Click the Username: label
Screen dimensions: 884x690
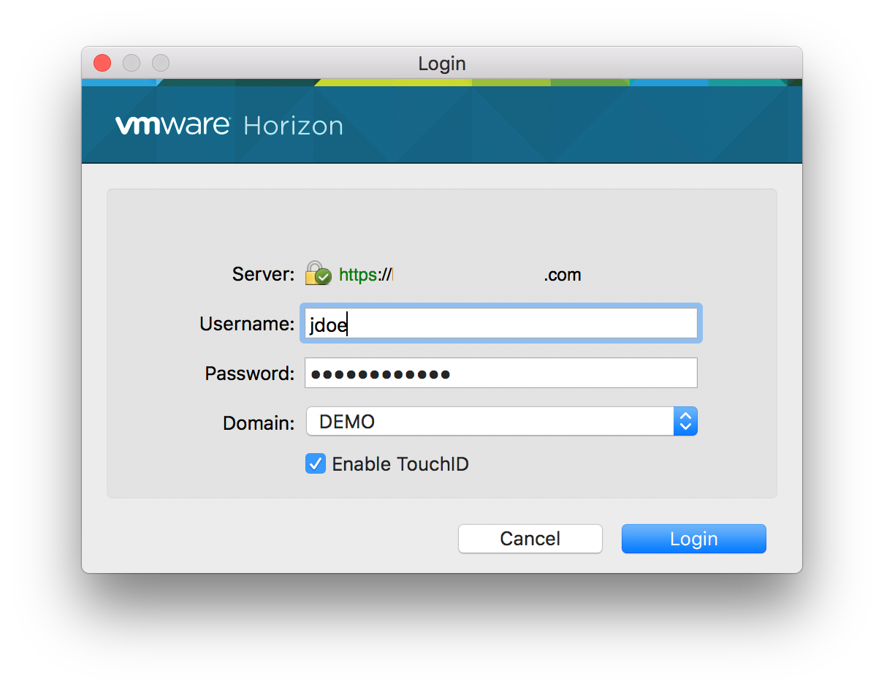pos(247,324)
